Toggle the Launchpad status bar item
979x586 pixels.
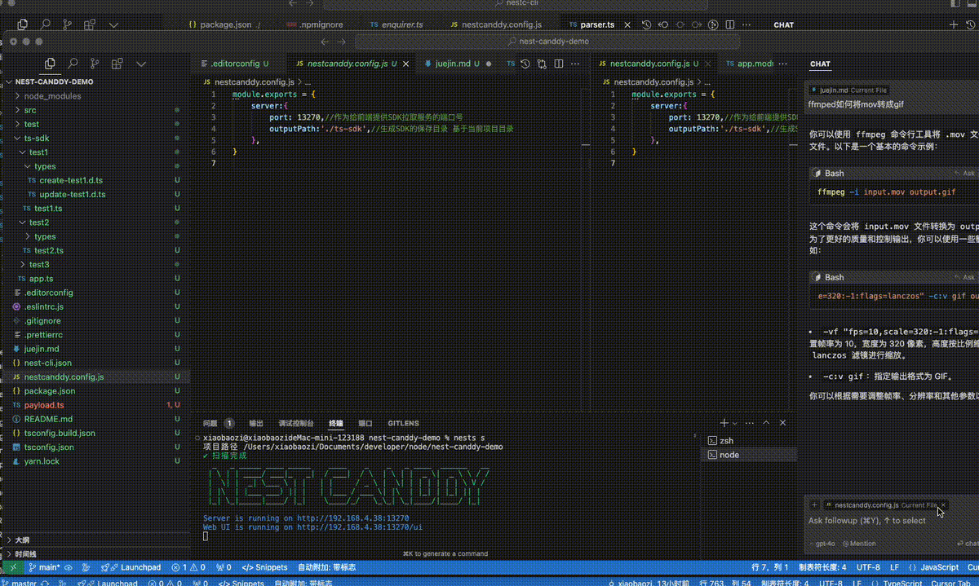pyautogui.click(x=131, y=567)
